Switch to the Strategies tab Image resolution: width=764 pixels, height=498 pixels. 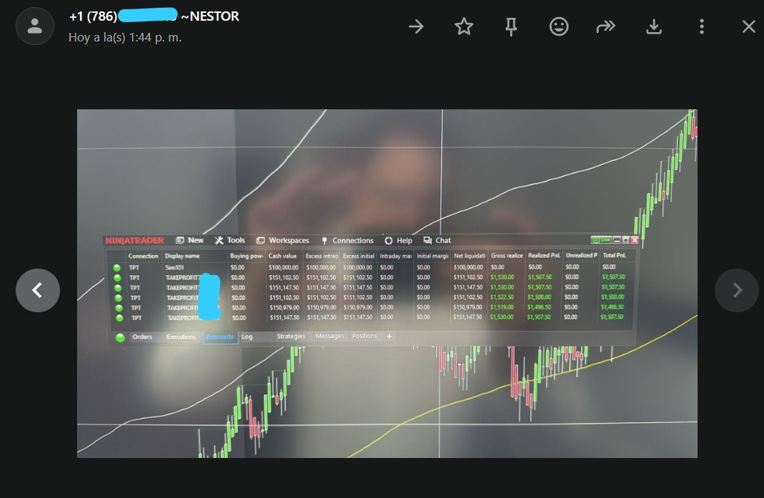point(291,337)
